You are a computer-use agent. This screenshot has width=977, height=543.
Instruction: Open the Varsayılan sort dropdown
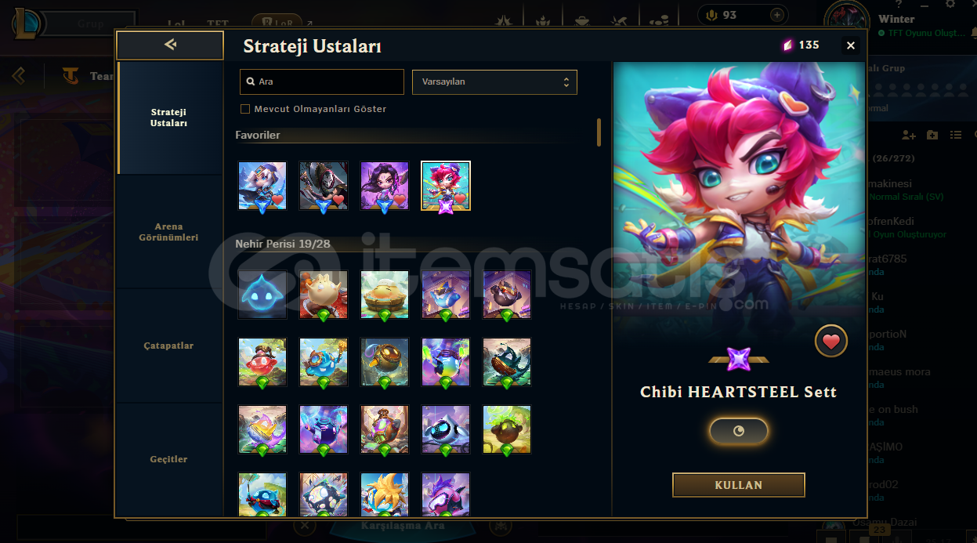[494, 81]
